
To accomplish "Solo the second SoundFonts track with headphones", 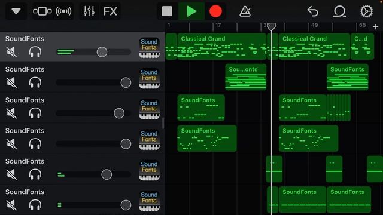I will click(35, 82).
